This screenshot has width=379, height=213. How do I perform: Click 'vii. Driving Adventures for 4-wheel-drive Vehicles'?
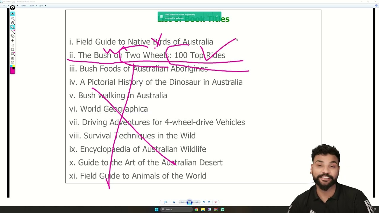(x=157, y=122)
